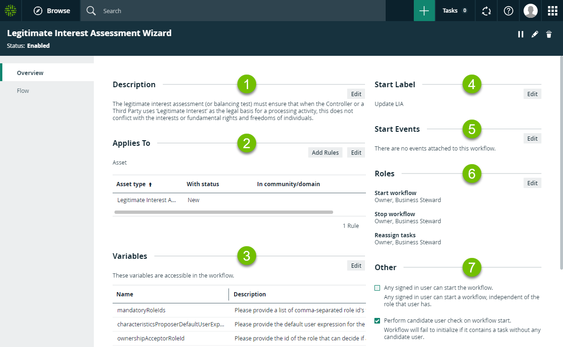Edit the Roles section
The height and width of the screenshot is (347, 563).
coord(532,182)
